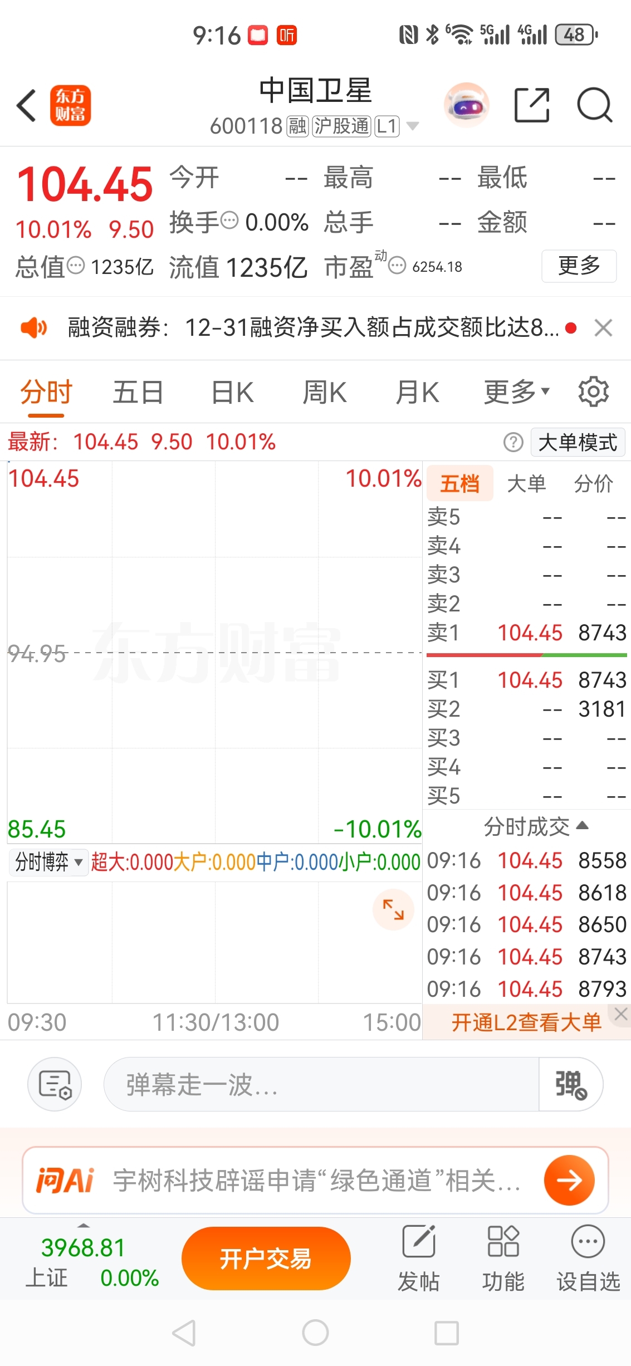
Task: Click the 开户交易 button
Action: (x=266, y=1258)
